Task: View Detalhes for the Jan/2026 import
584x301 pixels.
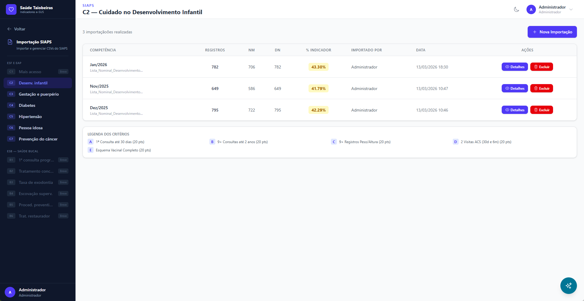Action: tap(514, 67)
